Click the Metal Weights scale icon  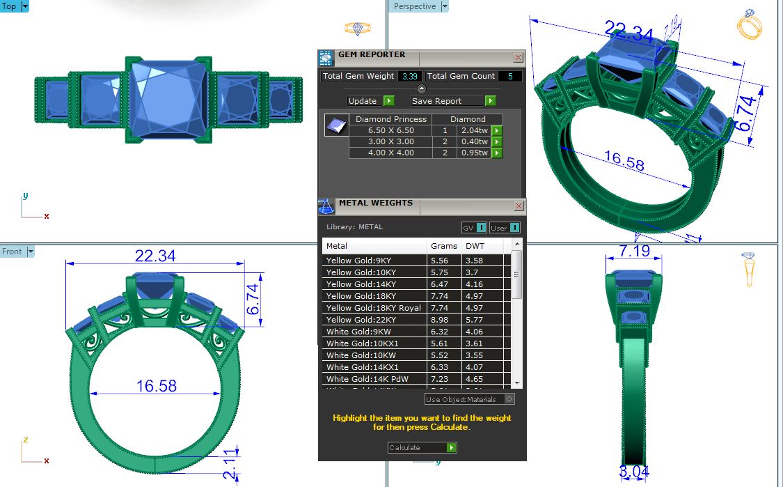pyautogui.click(x=326, y=206)
